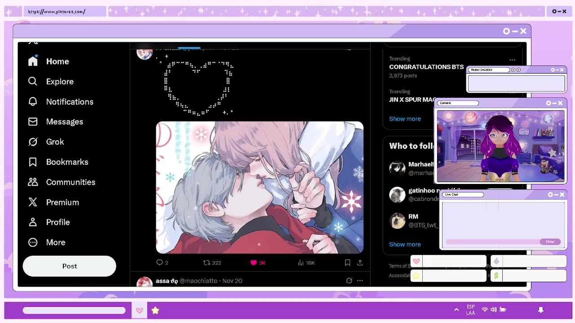Click the avatar feed in the Camara window

pos(501,146)
